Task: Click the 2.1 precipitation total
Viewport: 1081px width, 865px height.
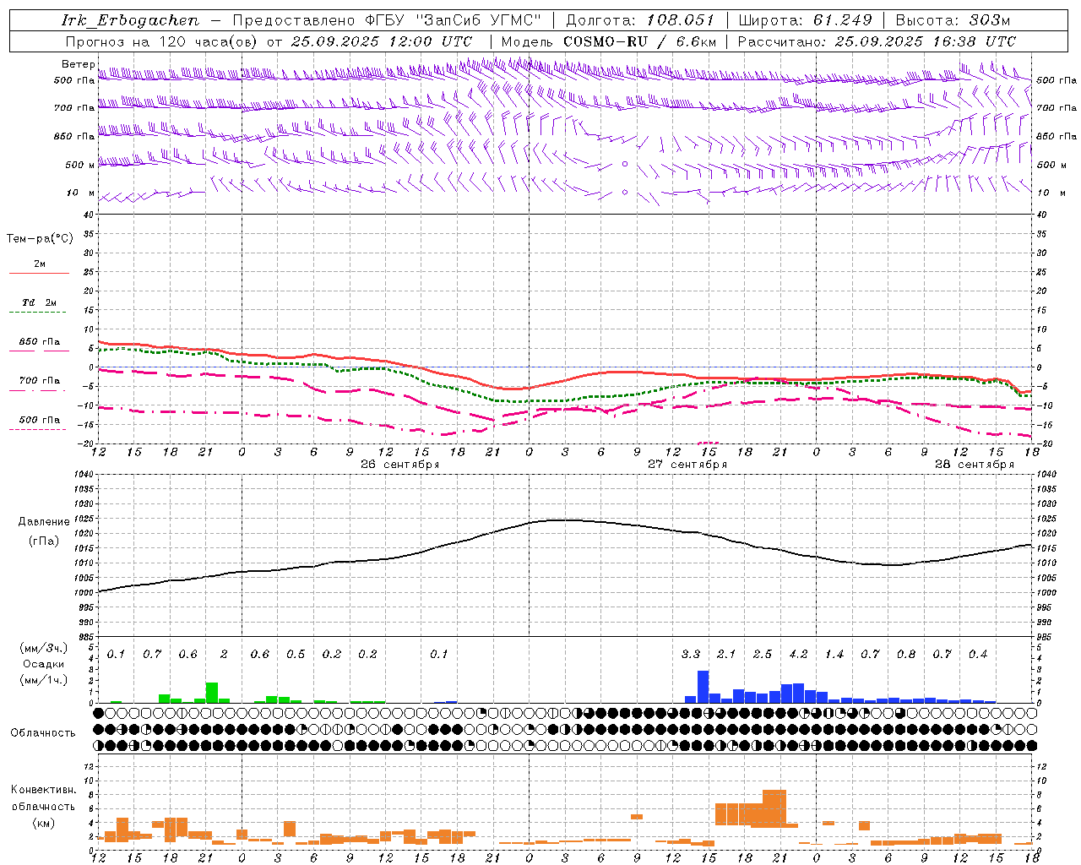Action: 726,654
